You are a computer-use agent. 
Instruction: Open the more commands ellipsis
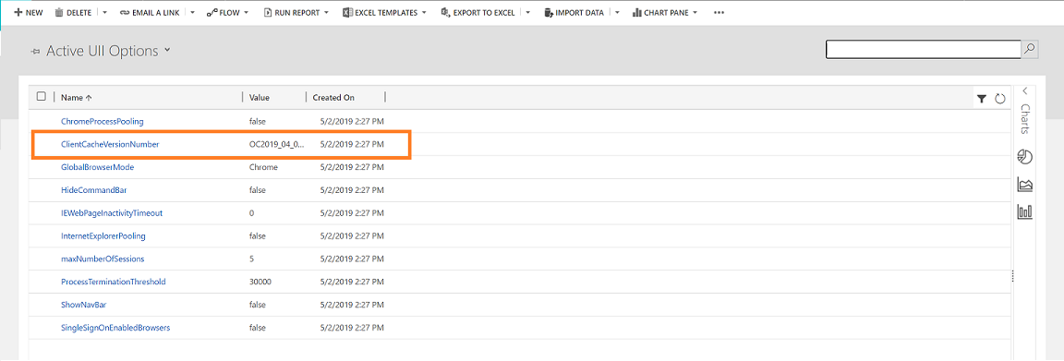pos(719,13)
